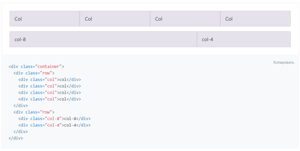
Task: Click the third Col cell in the grid
Action: coord(185,18)
